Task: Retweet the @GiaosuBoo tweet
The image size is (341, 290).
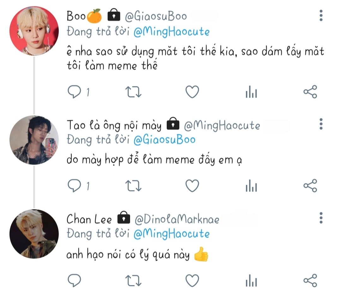Action: tap(134, 92)
